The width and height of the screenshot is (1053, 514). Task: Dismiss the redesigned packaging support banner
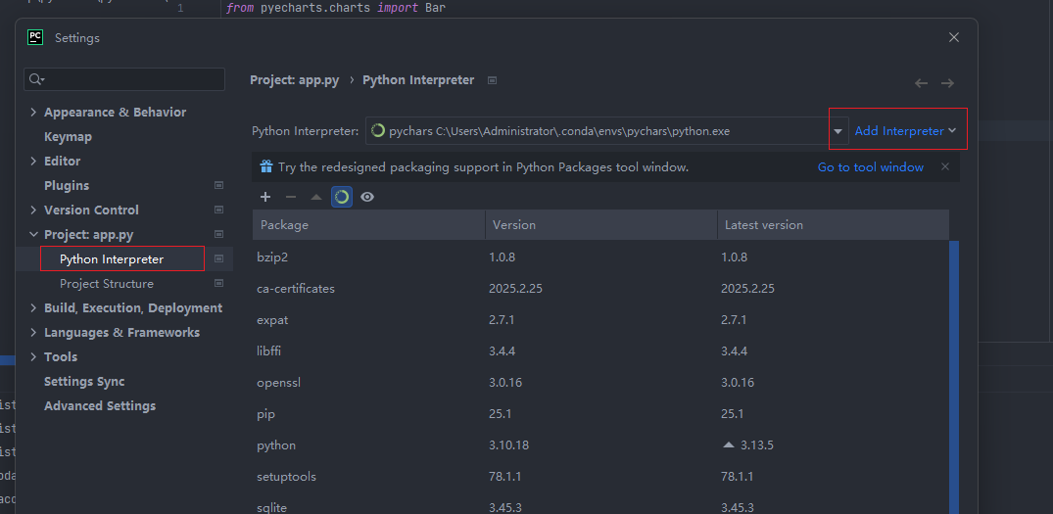click(945, 166)
